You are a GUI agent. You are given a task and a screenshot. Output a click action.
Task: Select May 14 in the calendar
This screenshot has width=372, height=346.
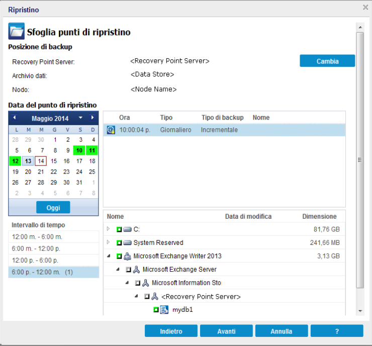tap(41, 161)
